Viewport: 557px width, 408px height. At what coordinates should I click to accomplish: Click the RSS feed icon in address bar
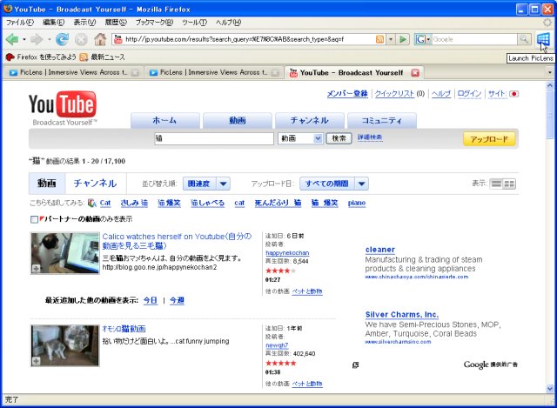[x=379, y=39]
